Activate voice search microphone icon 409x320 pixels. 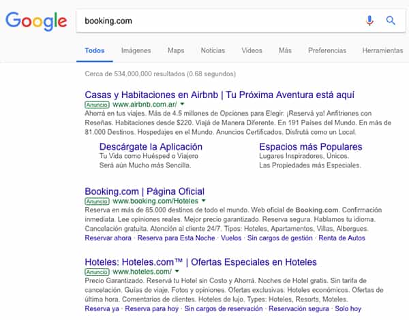[x=369, y=20]
